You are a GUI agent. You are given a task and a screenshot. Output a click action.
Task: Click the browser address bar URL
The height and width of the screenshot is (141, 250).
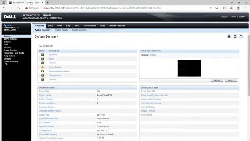click(102, 8)
